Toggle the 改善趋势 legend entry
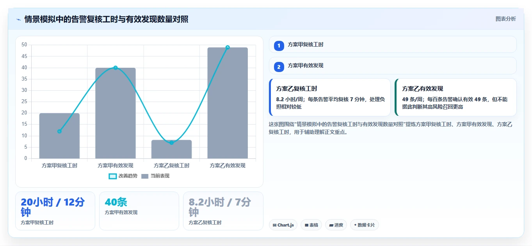The width and height of the screenshot is (532, 246). 123,176
